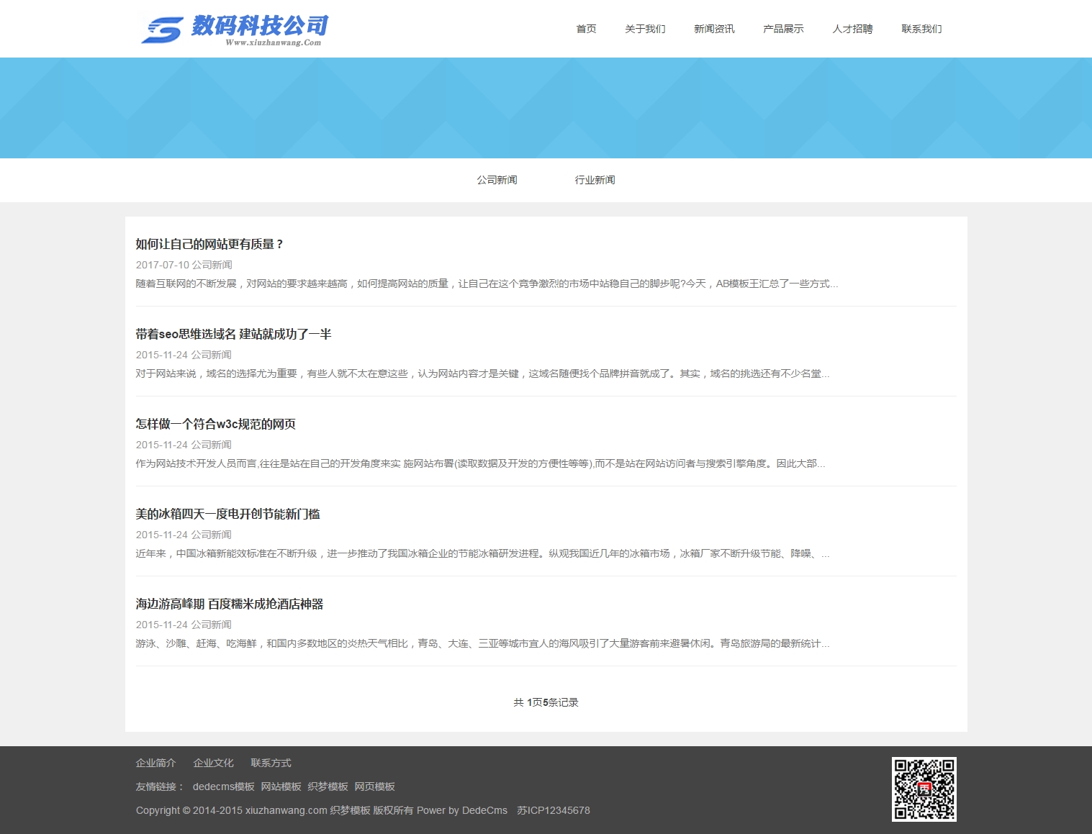This screenshot has width=1092, height=834.
Task: Visit the dedecms模板 friendly link
Action: (x=223, y=787)
